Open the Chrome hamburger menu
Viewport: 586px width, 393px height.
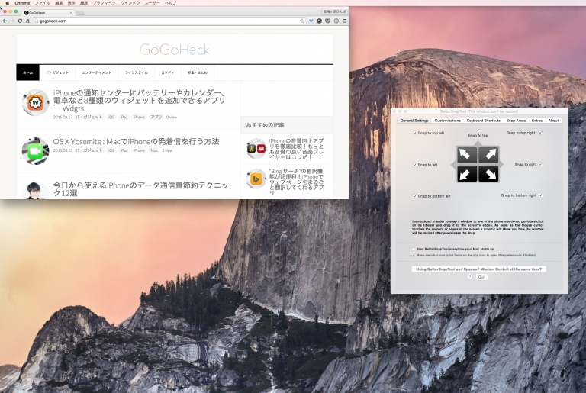pyautogui.click(x=345, y=21)
